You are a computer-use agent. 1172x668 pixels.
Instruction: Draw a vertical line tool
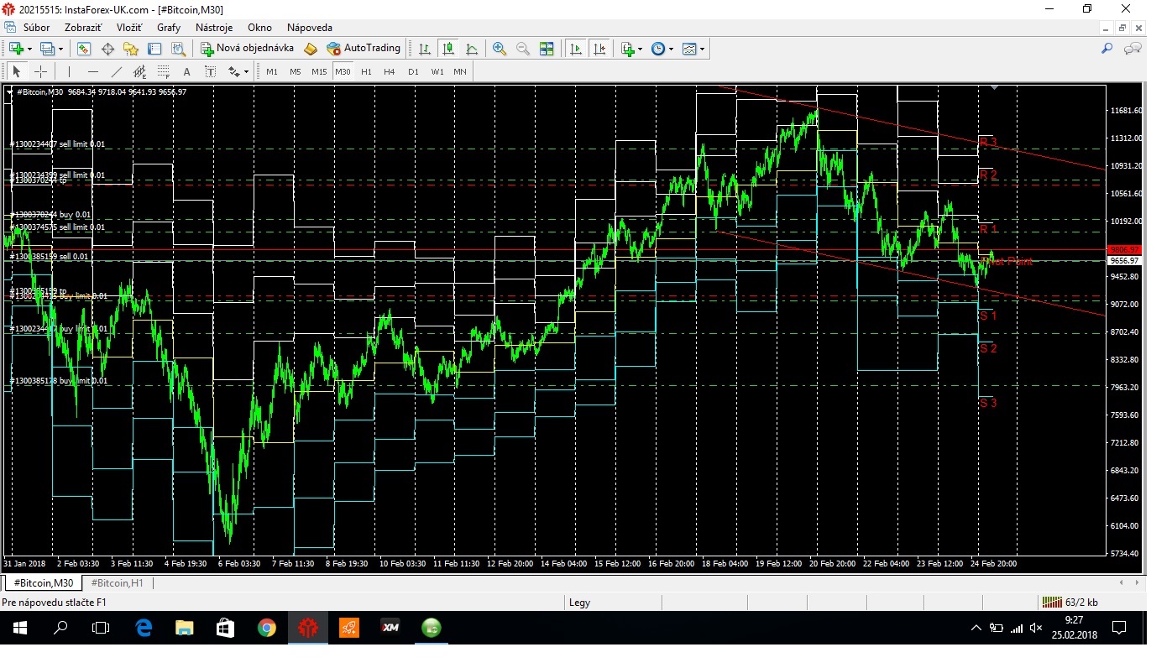(x=69, y=71)
